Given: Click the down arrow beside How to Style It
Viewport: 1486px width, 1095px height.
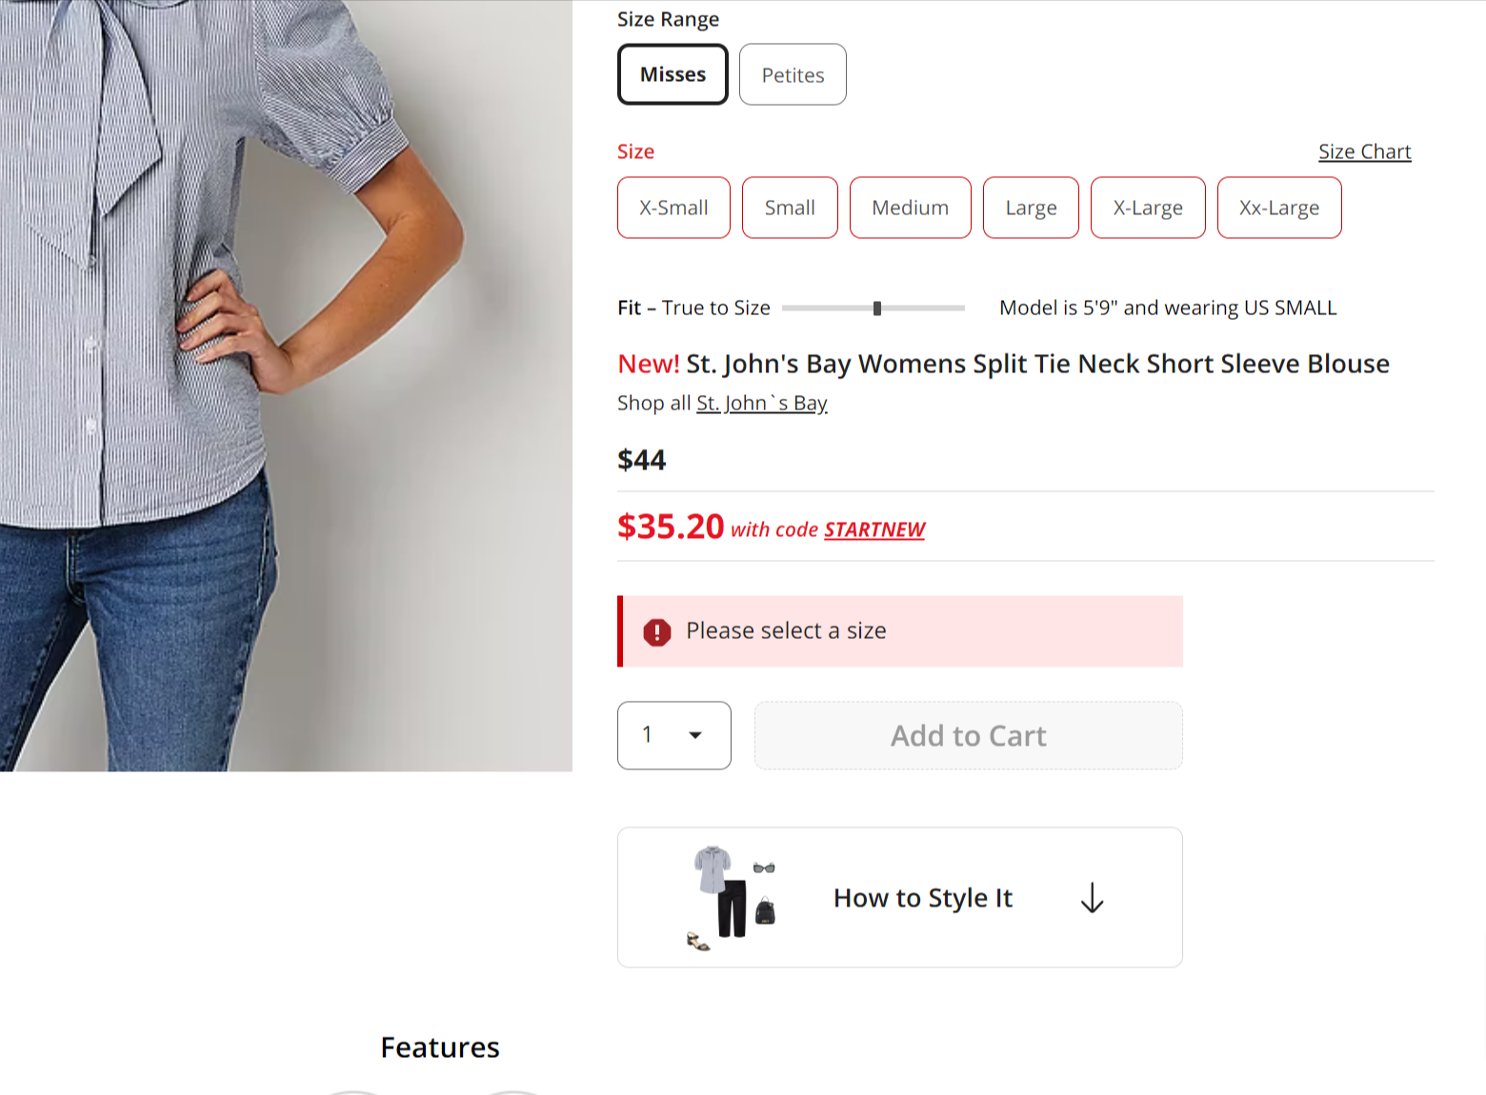Looking at the screenshot, I should click(x=1092, y=898).
